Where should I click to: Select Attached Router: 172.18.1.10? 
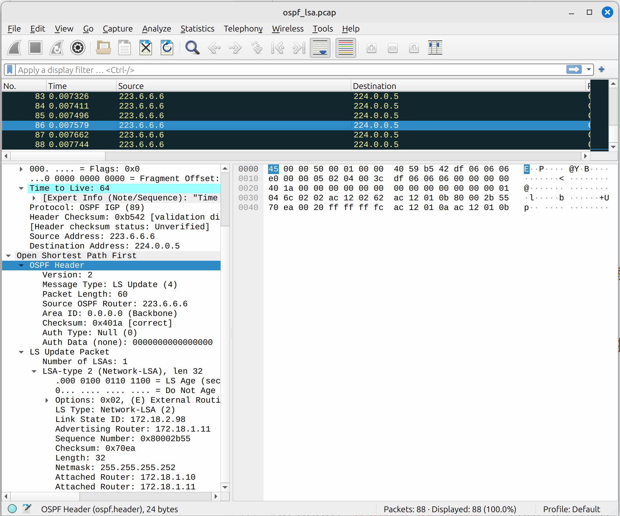[125, 477]
